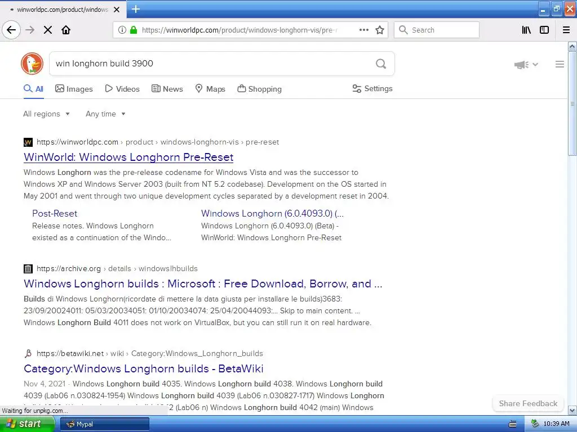This screenshot has height=432, width=577.
Task: Click the keyboard icon in system tray
Action: click(x=512, y=424)
